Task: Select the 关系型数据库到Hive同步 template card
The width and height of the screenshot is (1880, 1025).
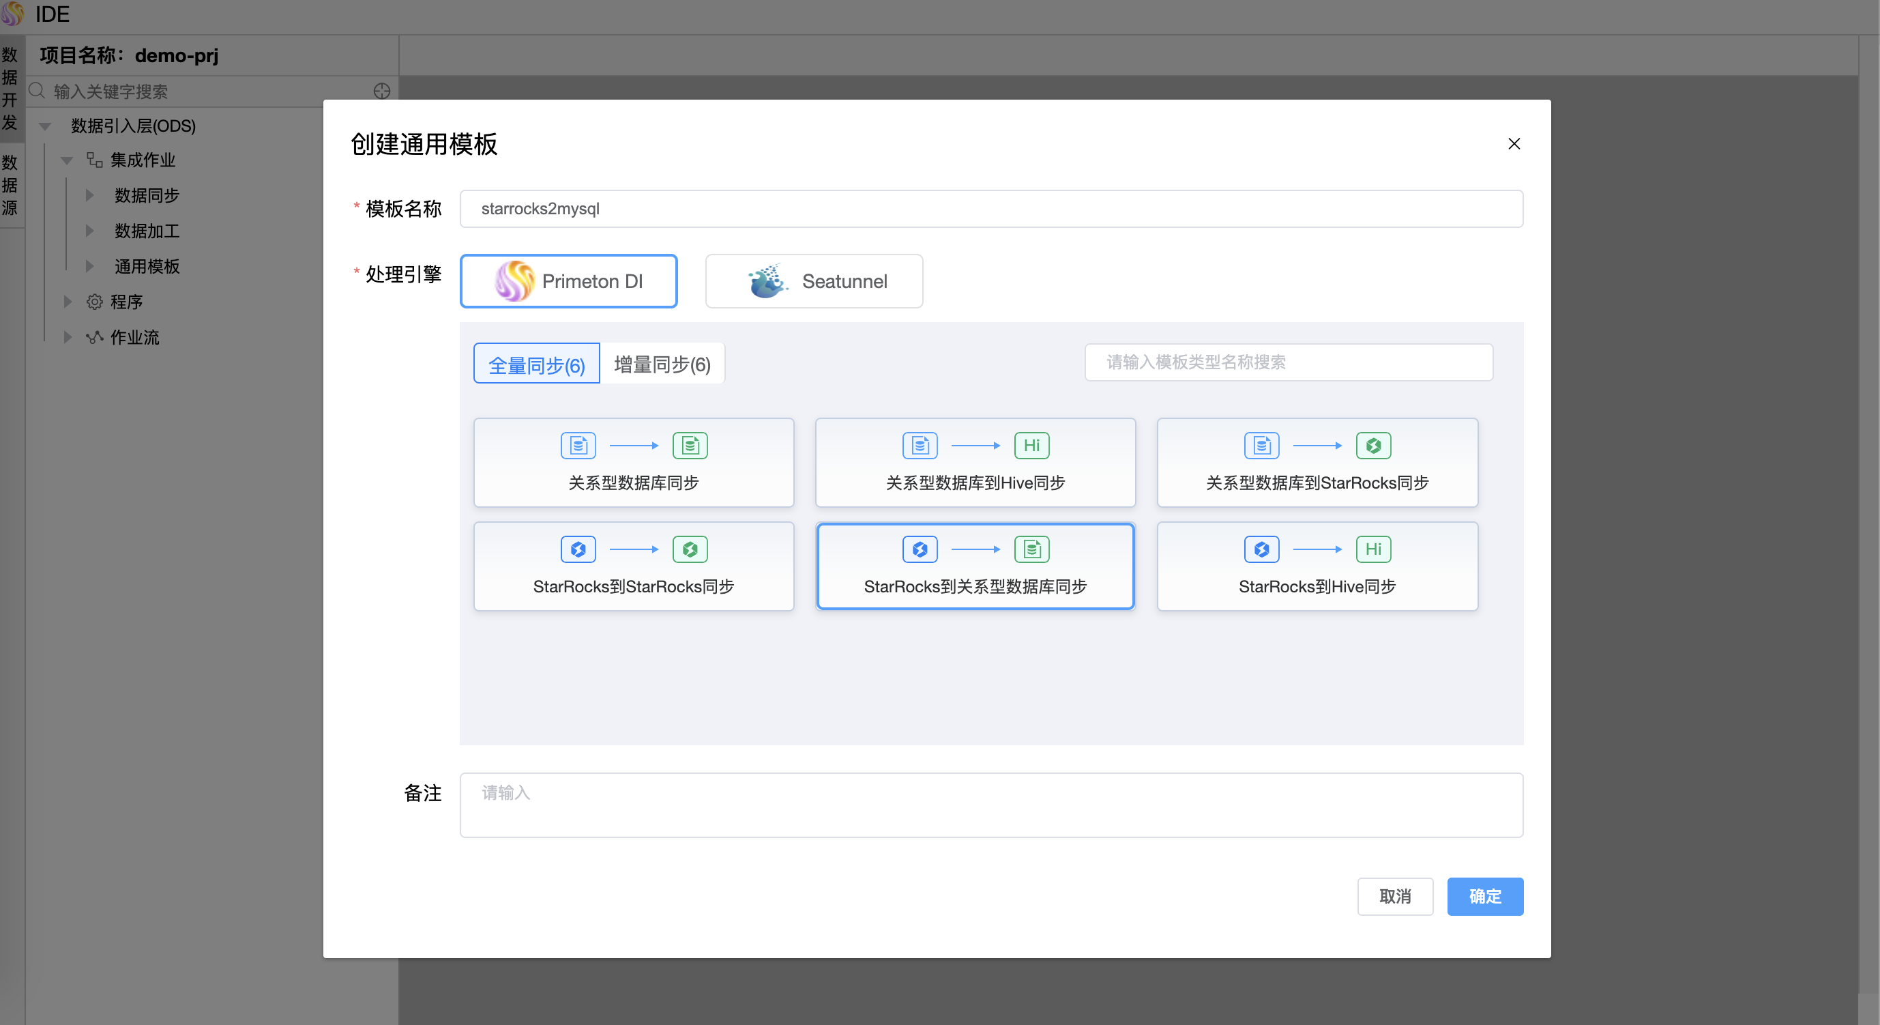Action: click(x=975, y=463)
